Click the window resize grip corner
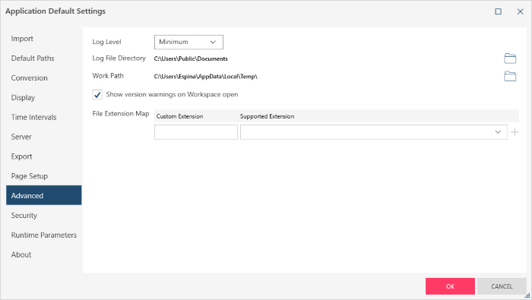 tap(527, 295)
